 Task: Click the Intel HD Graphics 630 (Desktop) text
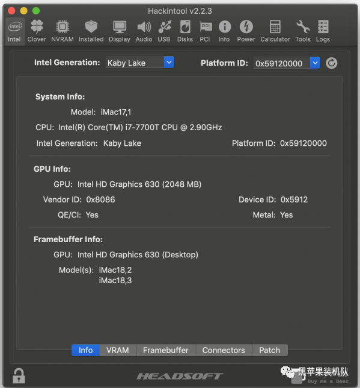138,255
